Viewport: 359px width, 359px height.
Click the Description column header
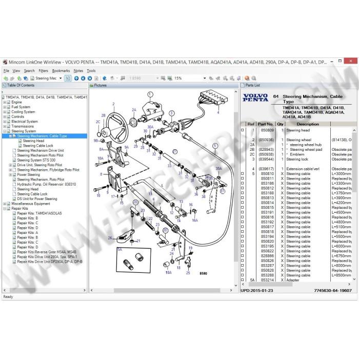point(308,124)
